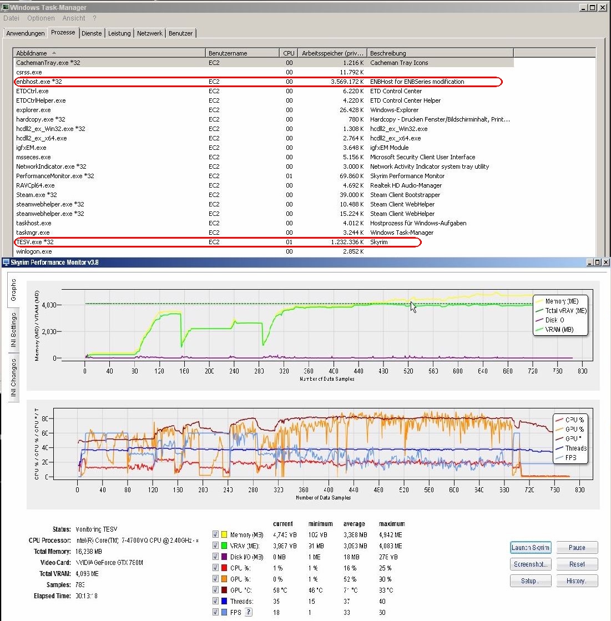Sort by the Arbeitsspeicher column header

332,53
